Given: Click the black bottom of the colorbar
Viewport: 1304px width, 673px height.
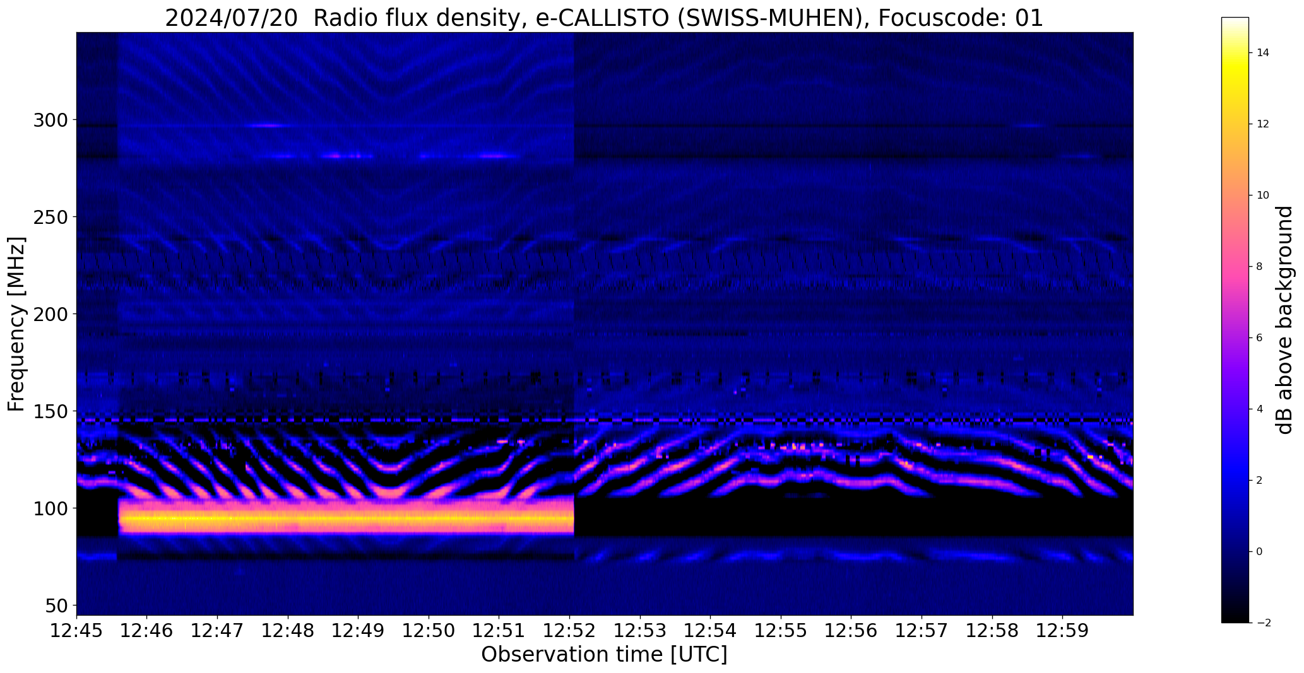Looking at the screenshot, I should [x=1235, y=612].
